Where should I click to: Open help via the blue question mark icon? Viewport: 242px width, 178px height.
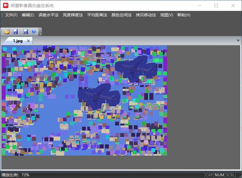[x=34, y=32]
